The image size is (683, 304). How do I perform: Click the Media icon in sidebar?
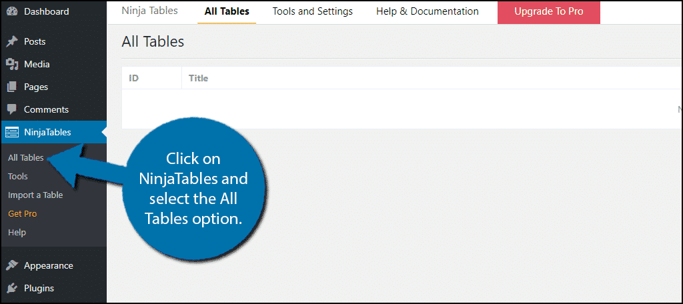(12, 64)
